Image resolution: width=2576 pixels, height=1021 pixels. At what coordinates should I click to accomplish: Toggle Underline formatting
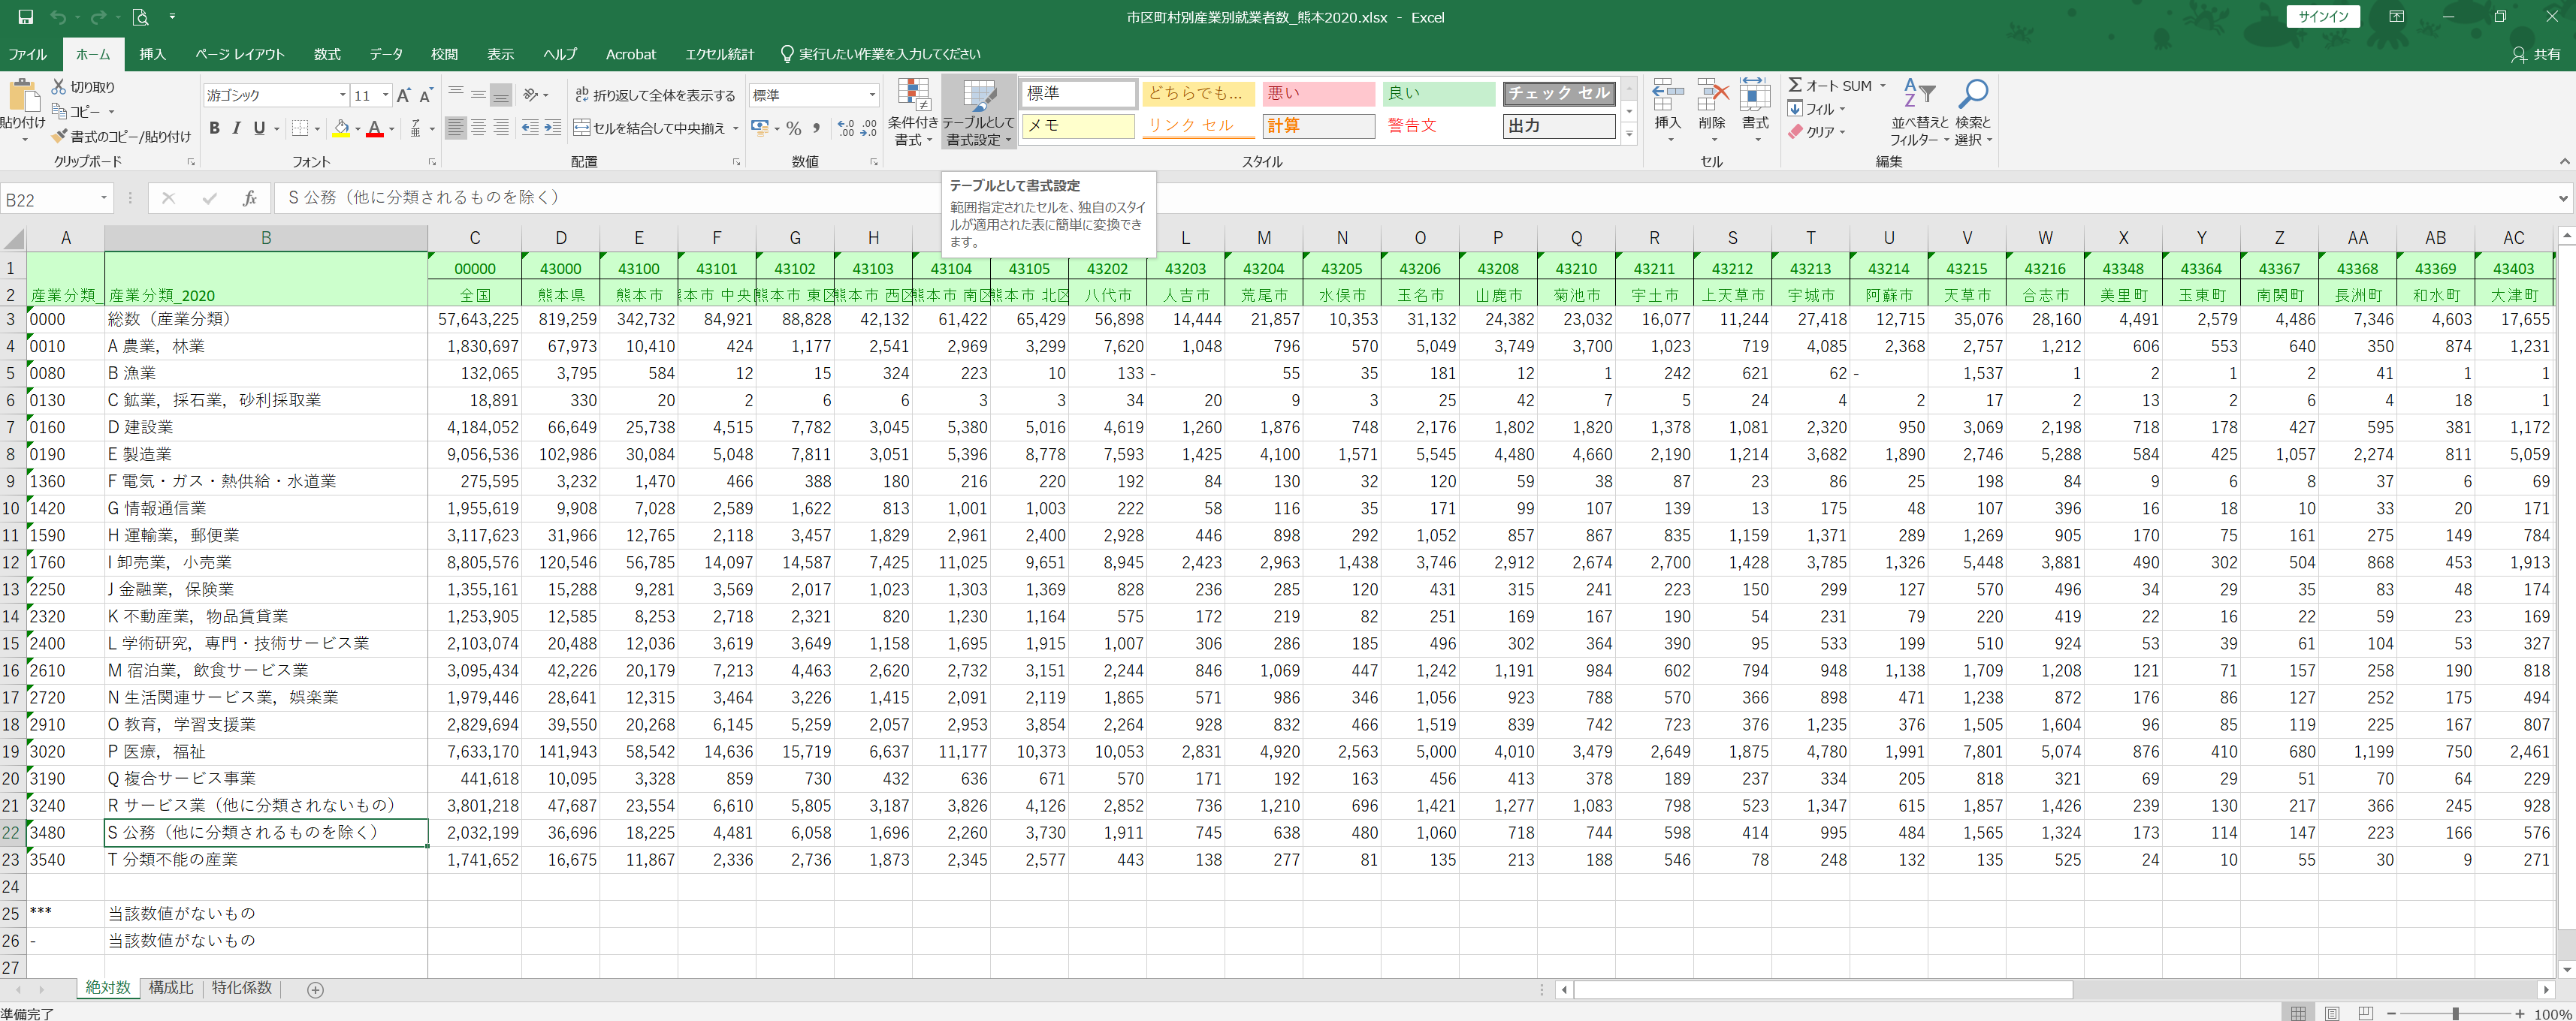259,128
